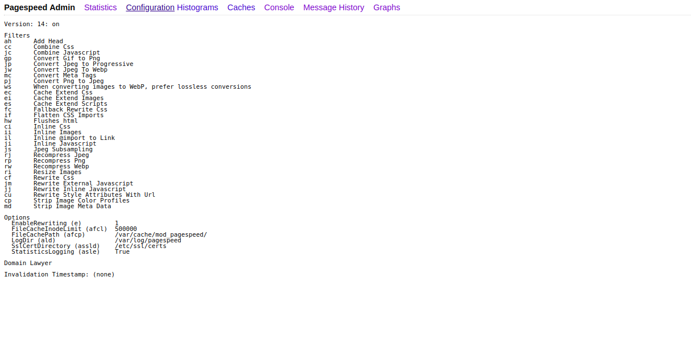The width and height of the screenshot is (691, 351).
Task: Select the Rewrite External Javascript row
Action: point(69,183)
